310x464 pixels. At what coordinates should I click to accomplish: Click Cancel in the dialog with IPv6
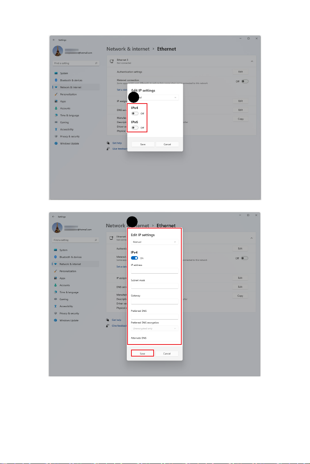coord(167,144)
